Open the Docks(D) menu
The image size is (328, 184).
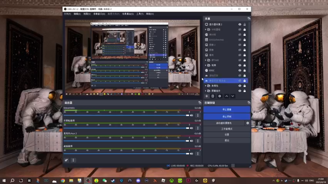(x=99, y=14)
